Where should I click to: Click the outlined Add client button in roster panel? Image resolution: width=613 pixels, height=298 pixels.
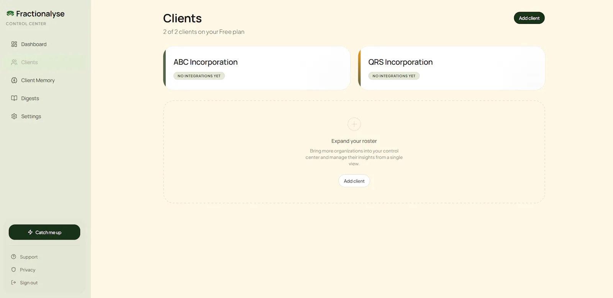coord(354,181)
